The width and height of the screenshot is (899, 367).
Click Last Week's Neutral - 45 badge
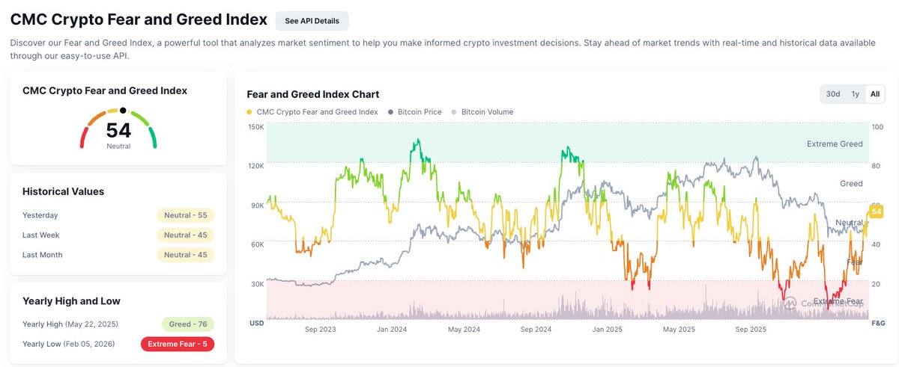186,235
